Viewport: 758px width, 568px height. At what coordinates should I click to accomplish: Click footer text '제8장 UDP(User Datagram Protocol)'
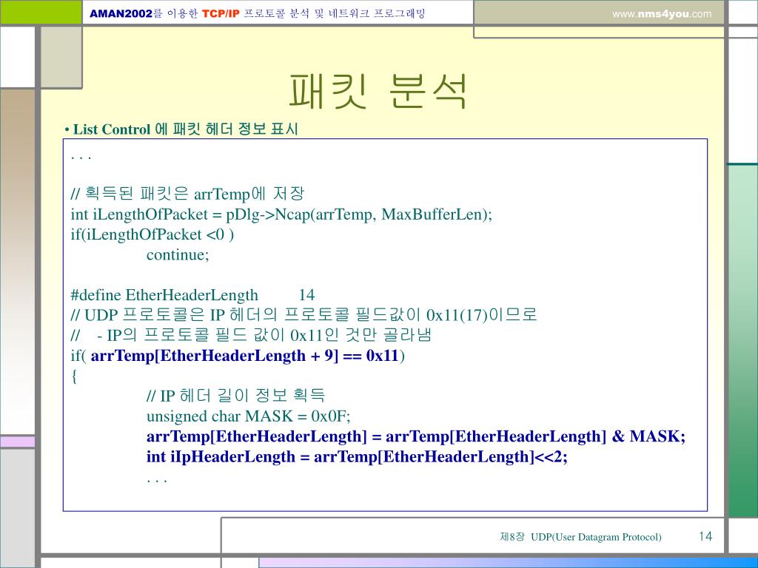click(580, 537)
